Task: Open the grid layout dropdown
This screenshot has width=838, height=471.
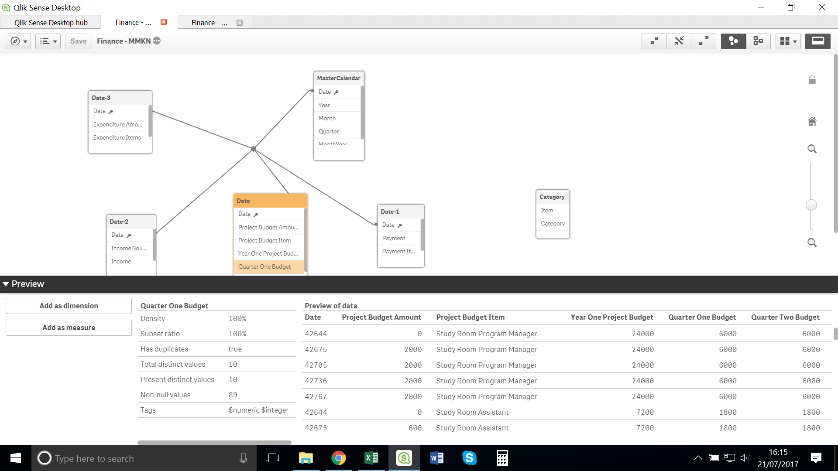Action: coord(788,41)
